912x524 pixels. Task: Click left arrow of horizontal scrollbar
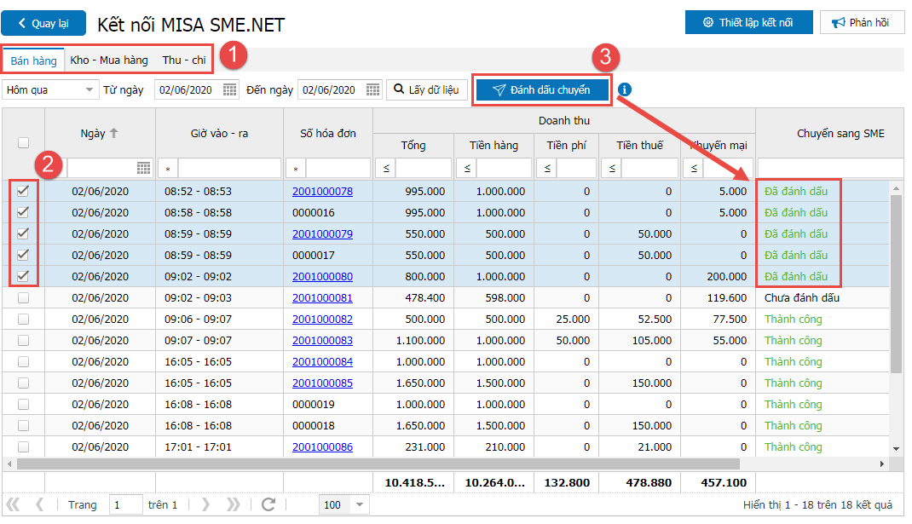(9, 464)
